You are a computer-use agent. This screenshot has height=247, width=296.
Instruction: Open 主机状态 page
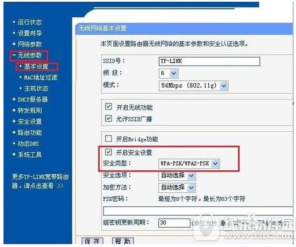(x=36, y=88)
